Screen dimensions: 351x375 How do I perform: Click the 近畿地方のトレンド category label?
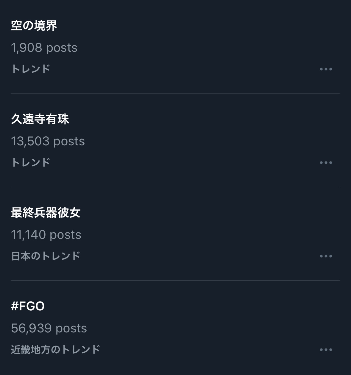click(x=55, y=350)
